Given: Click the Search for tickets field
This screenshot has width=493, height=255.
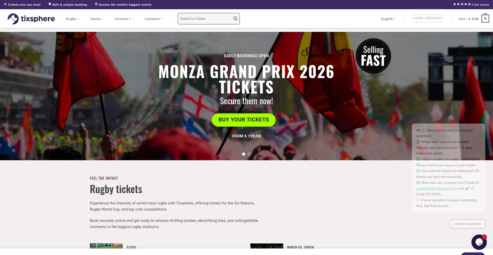Looking at the screenshot, I should click(x=205, y=19).
